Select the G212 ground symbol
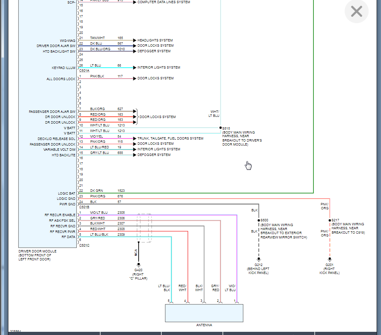This screenshot has width=381, height=335. 258,259
